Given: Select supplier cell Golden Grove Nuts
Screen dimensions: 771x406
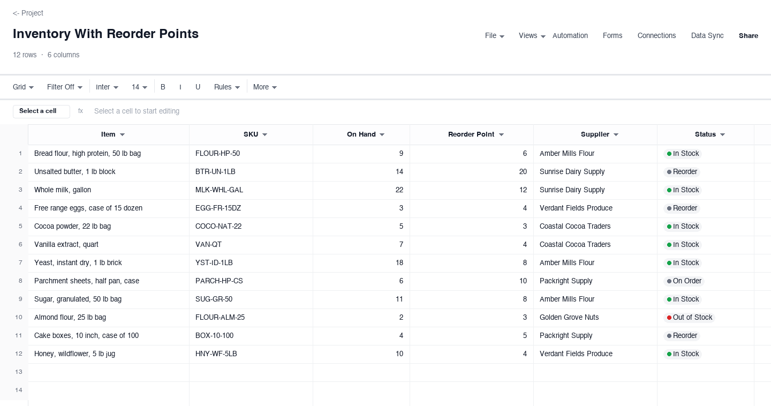Looking at the screenshot, I should pyautogui.click(x=595, y=318).
